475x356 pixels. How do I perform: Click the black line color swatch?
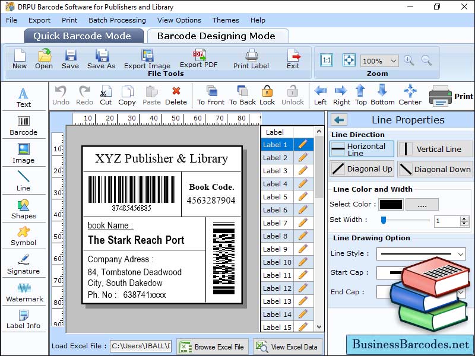tap(391, 204)
